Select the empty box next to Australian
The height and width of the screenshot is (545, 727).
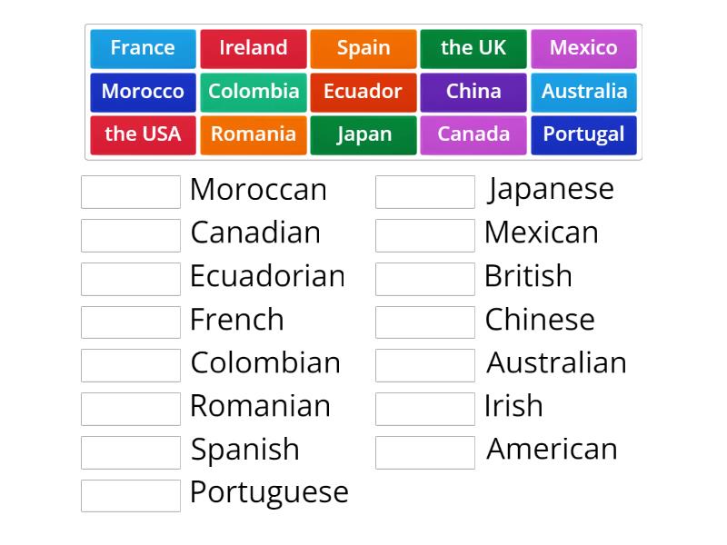(424, 365)
